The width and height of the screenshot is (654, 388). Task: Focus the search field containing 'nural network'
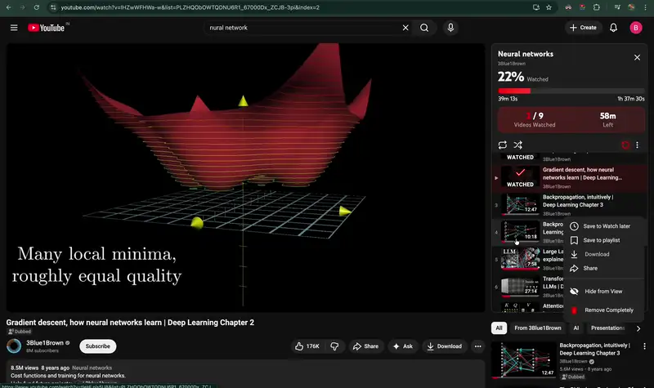302,28
